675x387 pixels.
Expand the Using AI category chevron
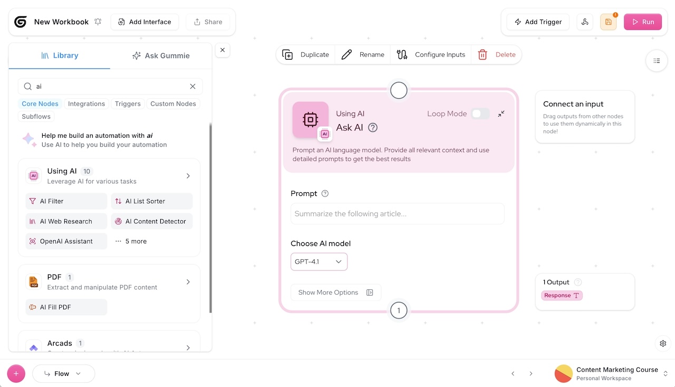(188, 176)
